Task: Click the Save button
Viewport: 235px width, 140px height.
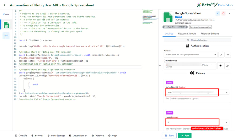Action: [169, 135]
